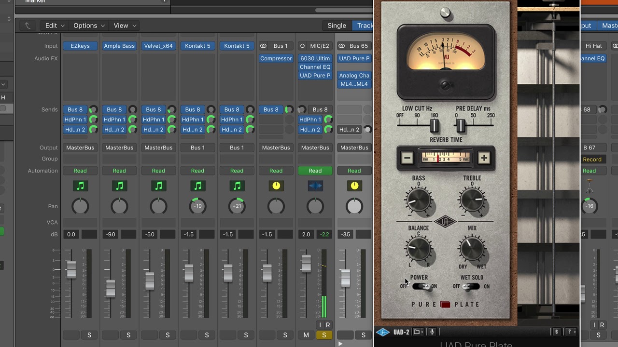Toggle record enable R on MIC/E2 channel
This screenshot has height=347, width=618.
(328, 325)
